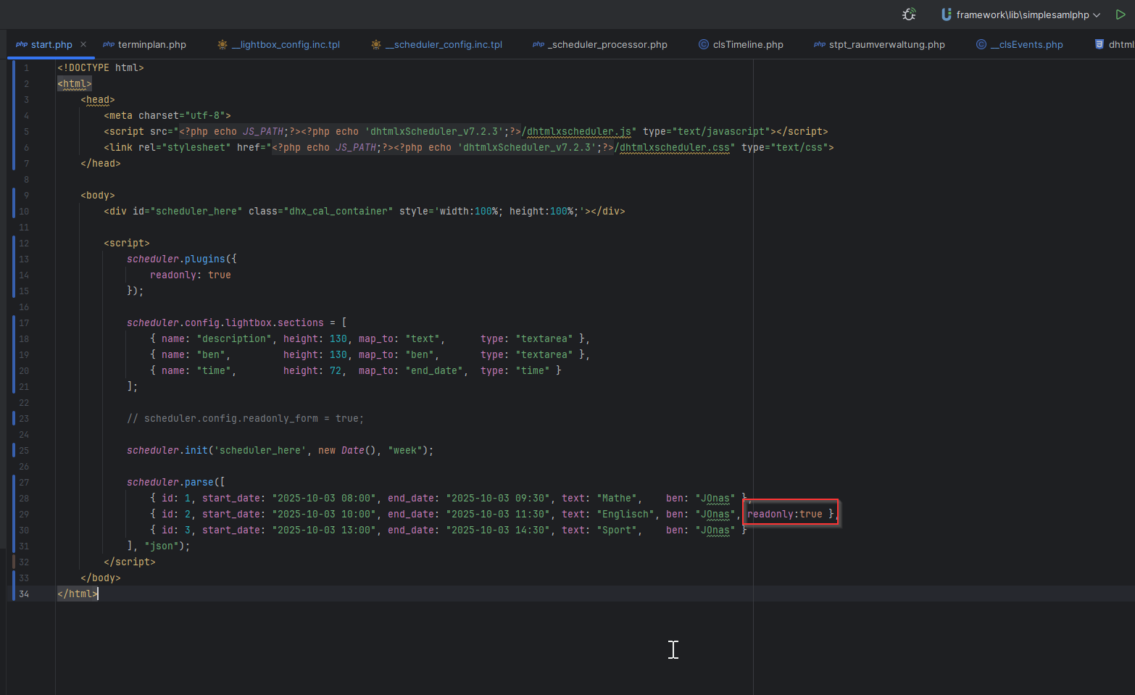This screenshot has height=695, width=1135.
Task: Activate the __clsEvents.php tab
Action: (1026, 45)
